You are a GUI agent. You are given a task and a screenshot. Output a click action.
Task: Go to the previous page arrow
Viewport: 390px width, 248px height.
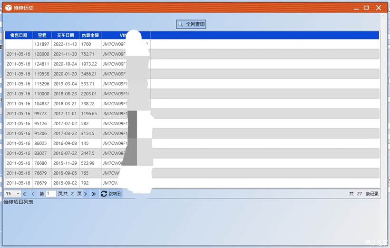[x=33, y=194]
